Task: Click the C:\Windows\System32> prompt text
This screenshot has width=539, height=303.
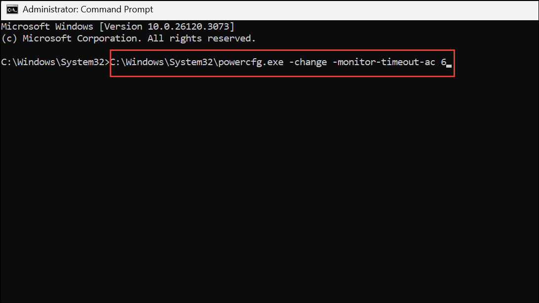Action: [x=54, y=62]
